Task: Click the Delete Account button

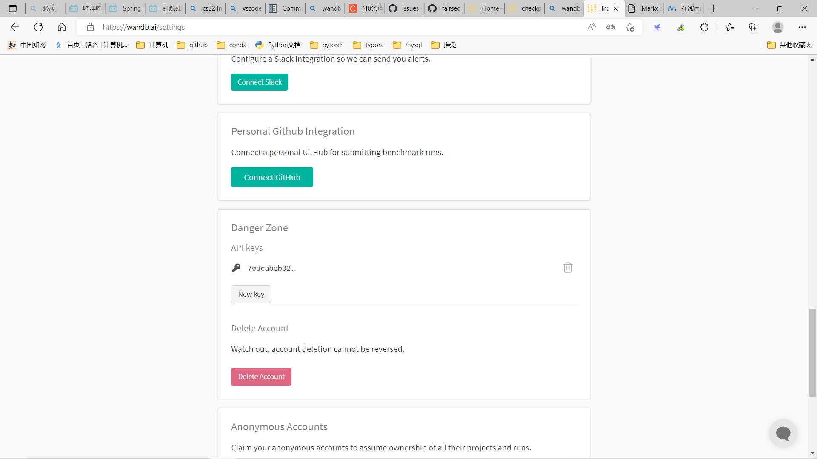Action: click(x=262, y=377)
